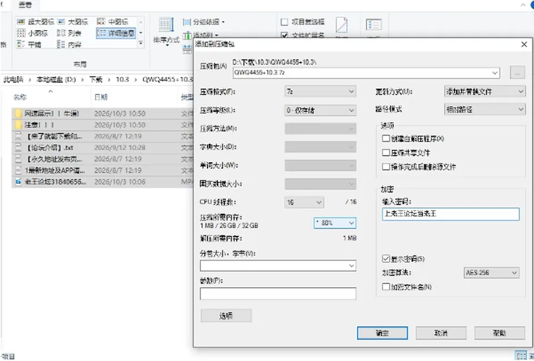Switch Explorer layout to 大图标
The width and height of the screenshot is (534, 361).
pyautogui.click(x=72, y=22)
